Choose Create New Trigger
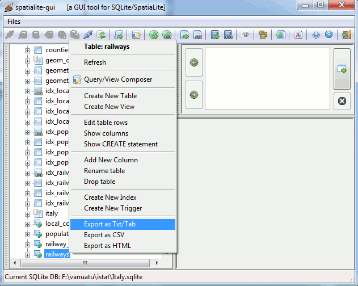This screenshot has width=358, height=286. tap(123, 208)
